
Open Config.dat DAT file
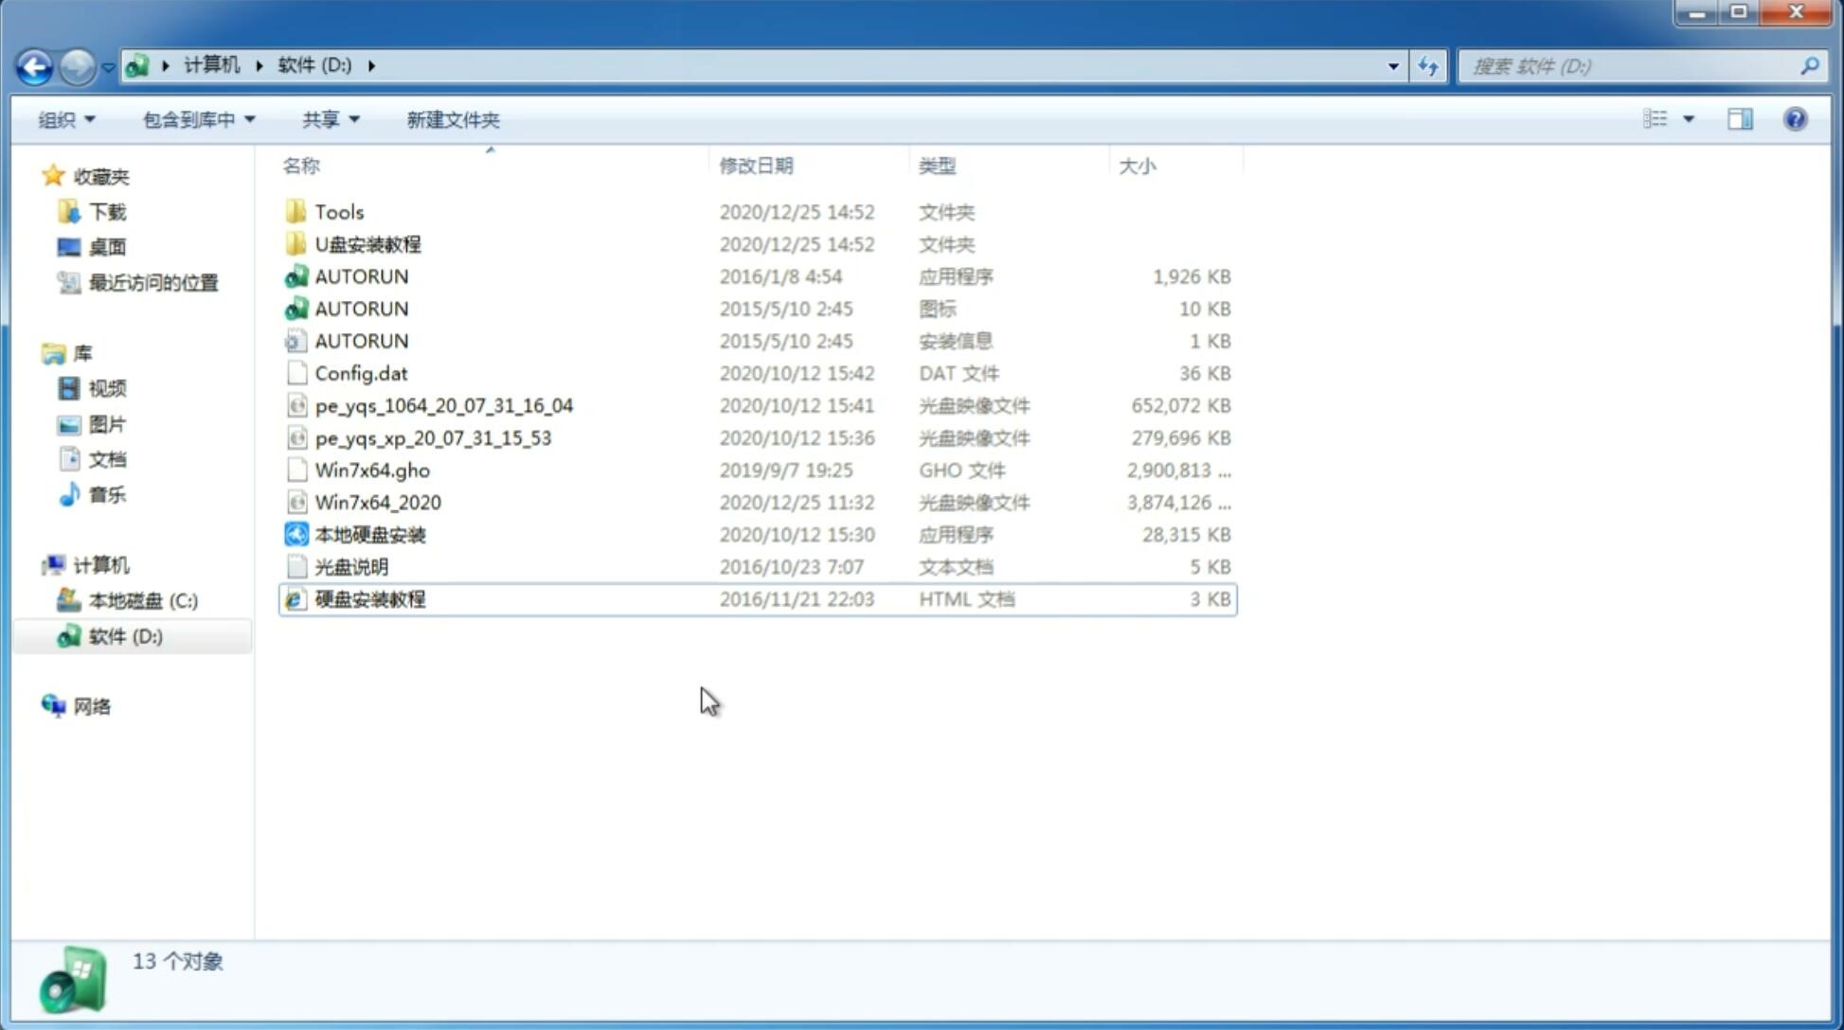click(360, 372)
